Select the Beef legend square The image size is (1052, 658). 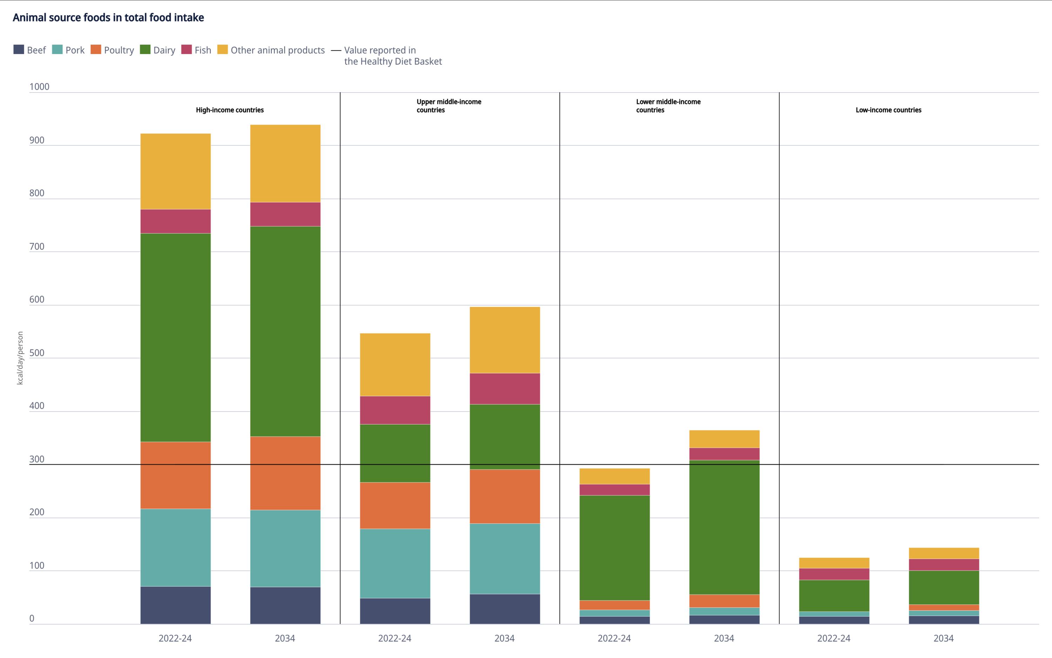point(18,50)
